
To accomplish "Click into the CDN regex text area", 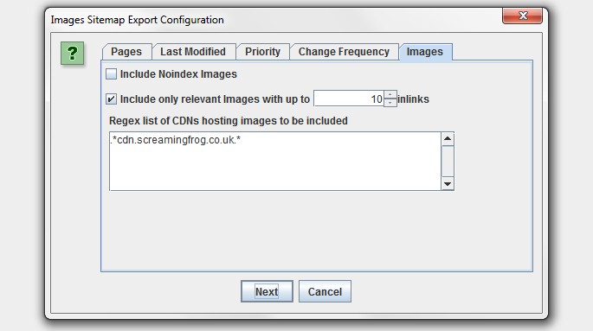I will [x=275, y=161].
